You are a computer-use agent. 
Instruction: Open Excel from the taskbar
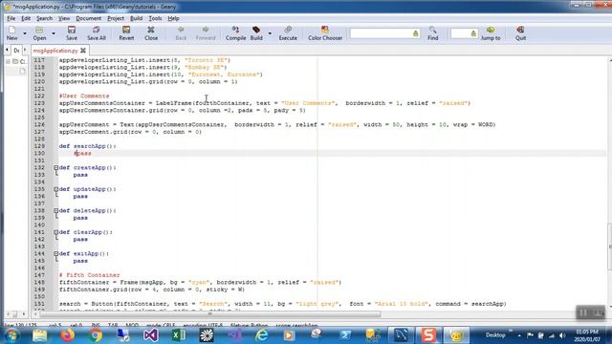point(179,335)
